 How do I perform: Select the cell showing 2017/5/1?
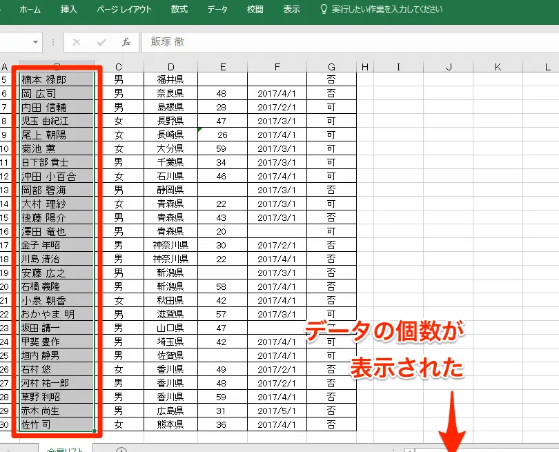276,410
